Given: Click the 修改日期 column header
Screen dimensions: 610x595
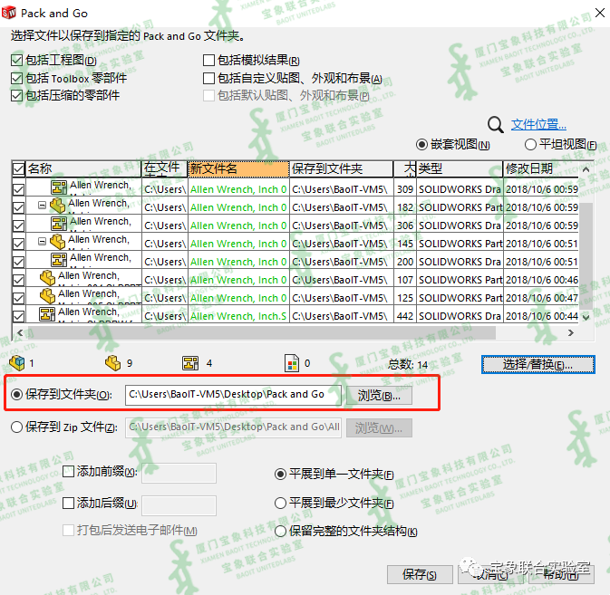Looking at the screenshot, I should click(541, 168).
